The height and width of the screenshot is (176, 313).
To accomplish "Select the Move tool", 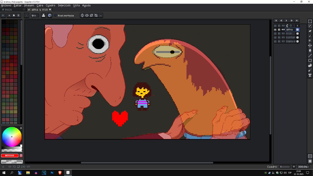I will click(x=310, y=46).
